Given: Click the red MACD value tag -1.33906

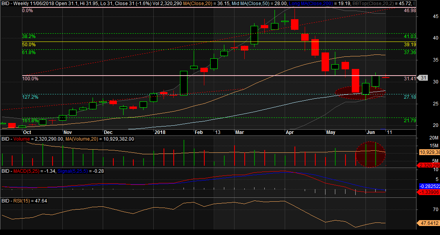Looking at the screenshot, I should [428, 193].
